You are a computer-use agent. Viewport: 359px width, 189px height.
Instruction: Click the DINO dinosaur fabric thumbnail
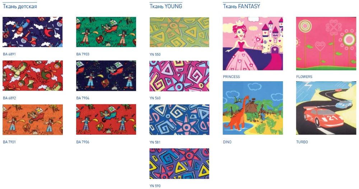coord(253,108)
